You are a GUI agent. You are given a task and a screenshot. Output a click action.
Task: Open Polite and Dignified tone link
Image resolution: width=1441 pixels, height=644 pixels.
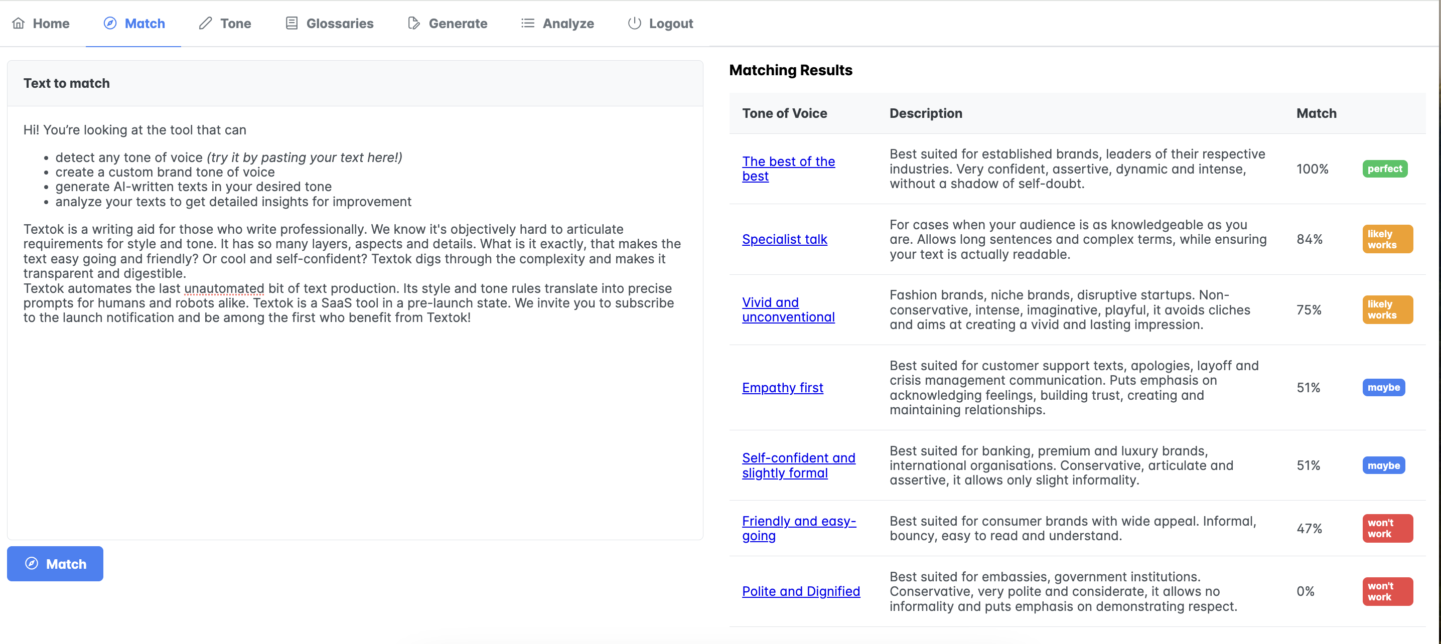point(800,591)
